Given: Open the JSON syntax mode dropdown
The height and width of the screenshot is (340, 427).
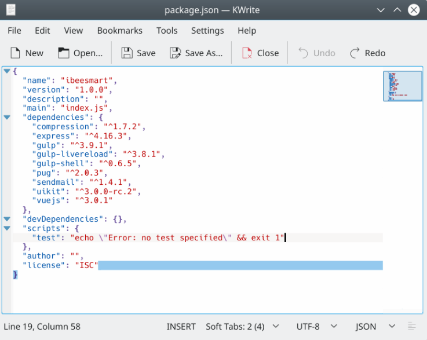Looking at the screenshot, I should pyautogui.click(x=375, y=326).
